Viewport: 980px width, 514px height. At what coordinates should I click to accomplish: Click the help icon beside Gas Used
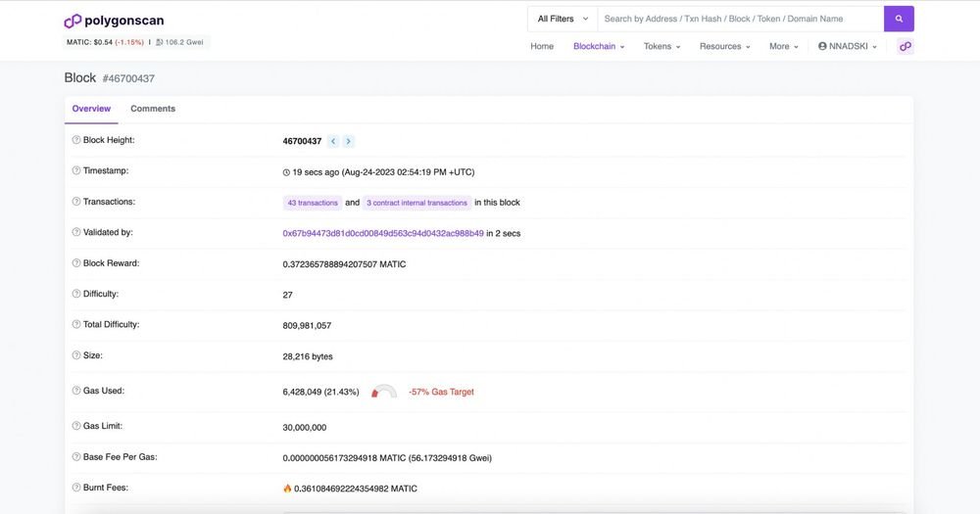[x=76, y=391]
